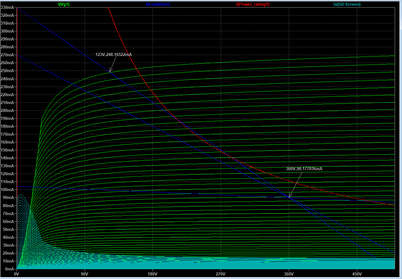Click the 270V horizontal axis label
Image resolution: width=402 pixels, height=279 pixels.
click(x=221, y=274)
